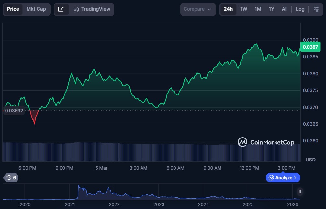Switch chart to 1M range

pos(258,9)
